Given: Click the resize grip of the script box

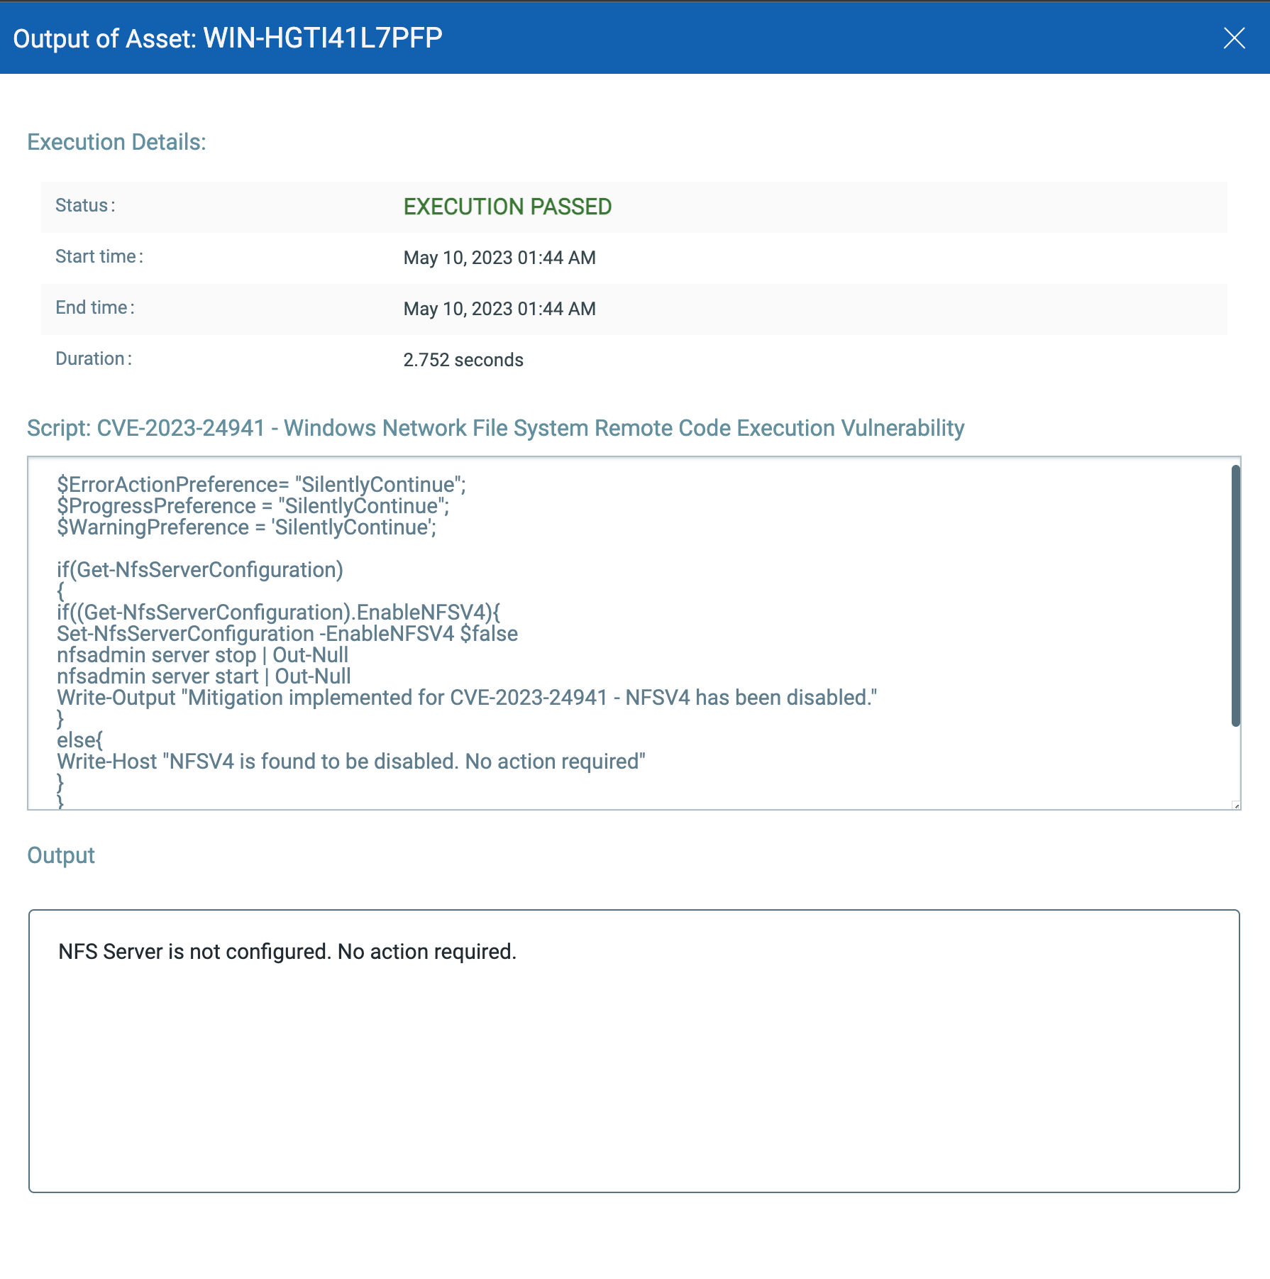Looking at the screenshot, I should [1238, 804].
